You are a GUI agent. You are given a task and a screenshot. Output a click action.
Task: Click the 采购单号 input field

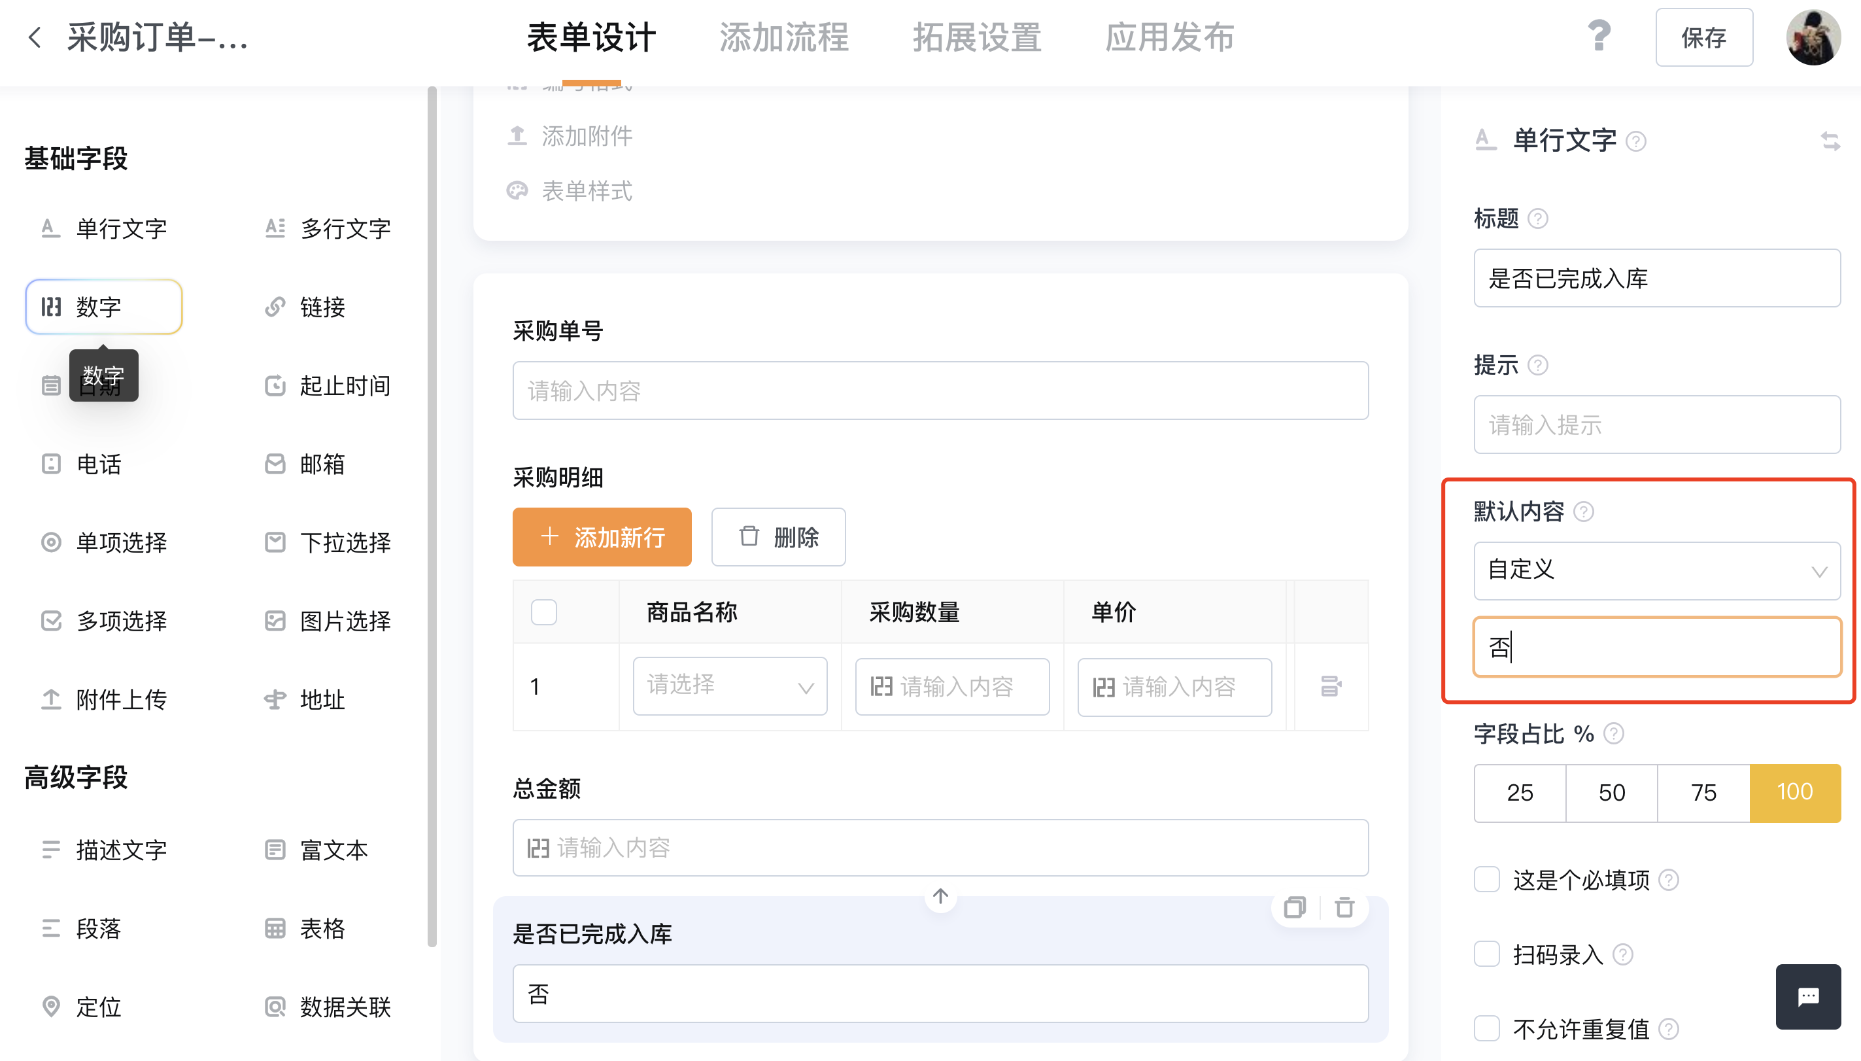(940, 391)
